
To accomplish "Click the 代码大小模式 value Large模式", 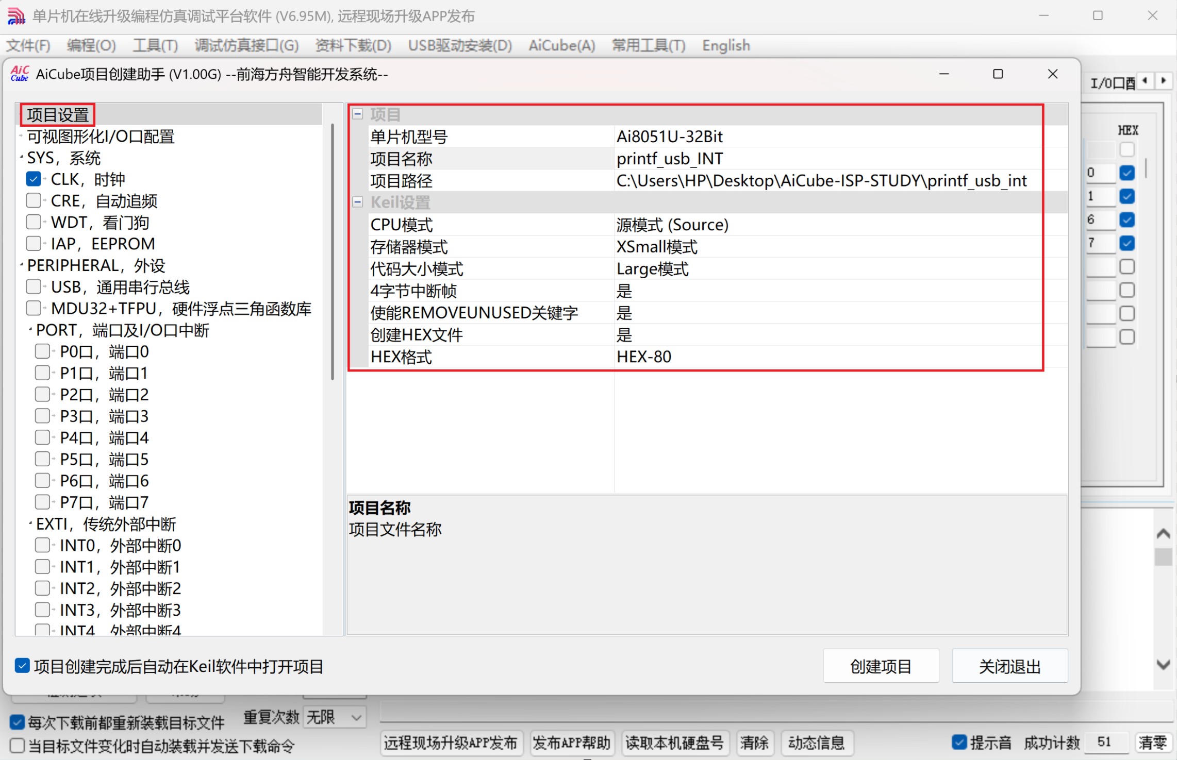I will pos(840,268).
